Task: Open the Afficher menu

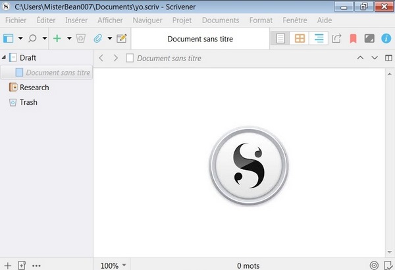Action: click(110, 20)
